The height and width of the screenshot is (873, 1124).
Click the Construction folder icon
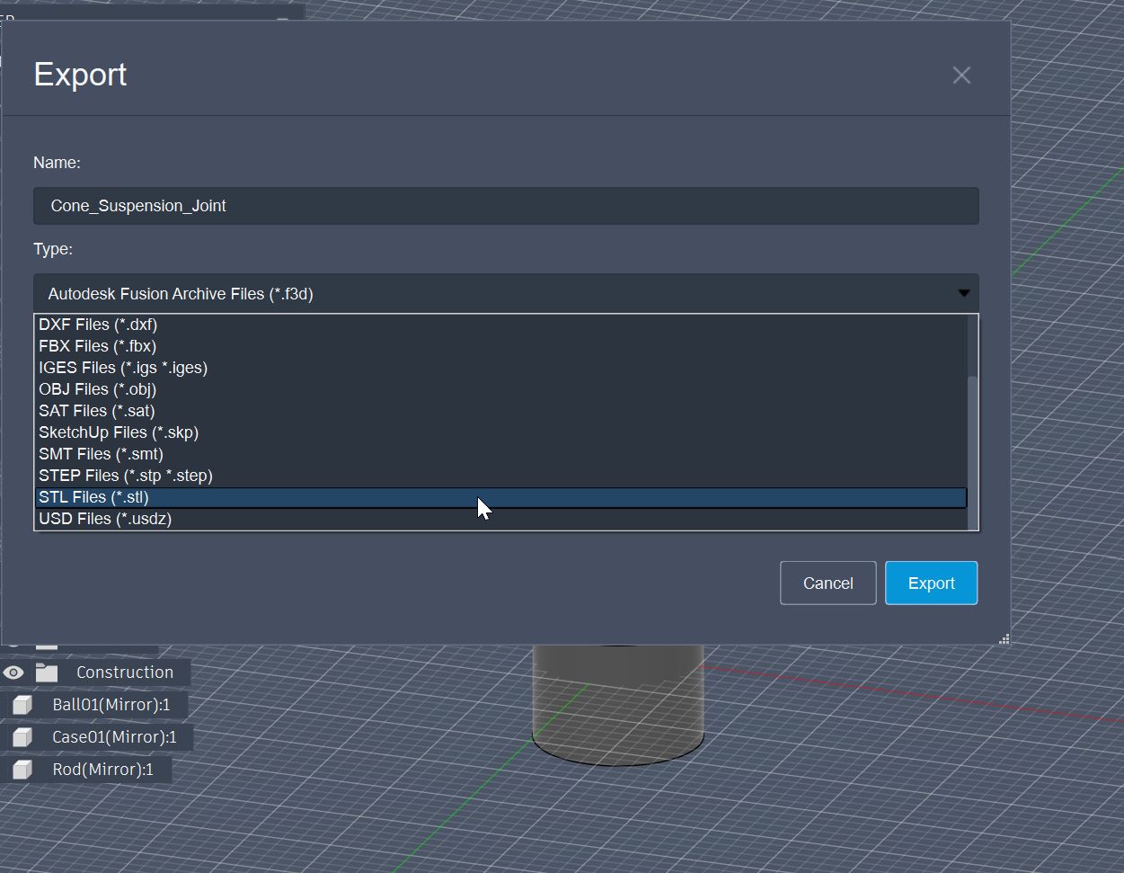click(47, 673)
